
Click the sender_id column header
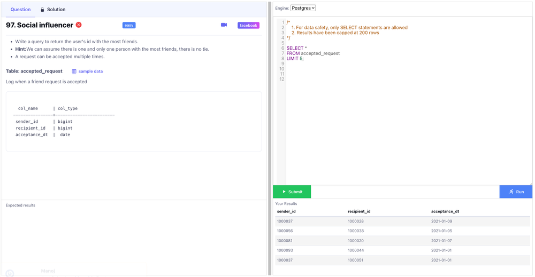coord(286,211)
